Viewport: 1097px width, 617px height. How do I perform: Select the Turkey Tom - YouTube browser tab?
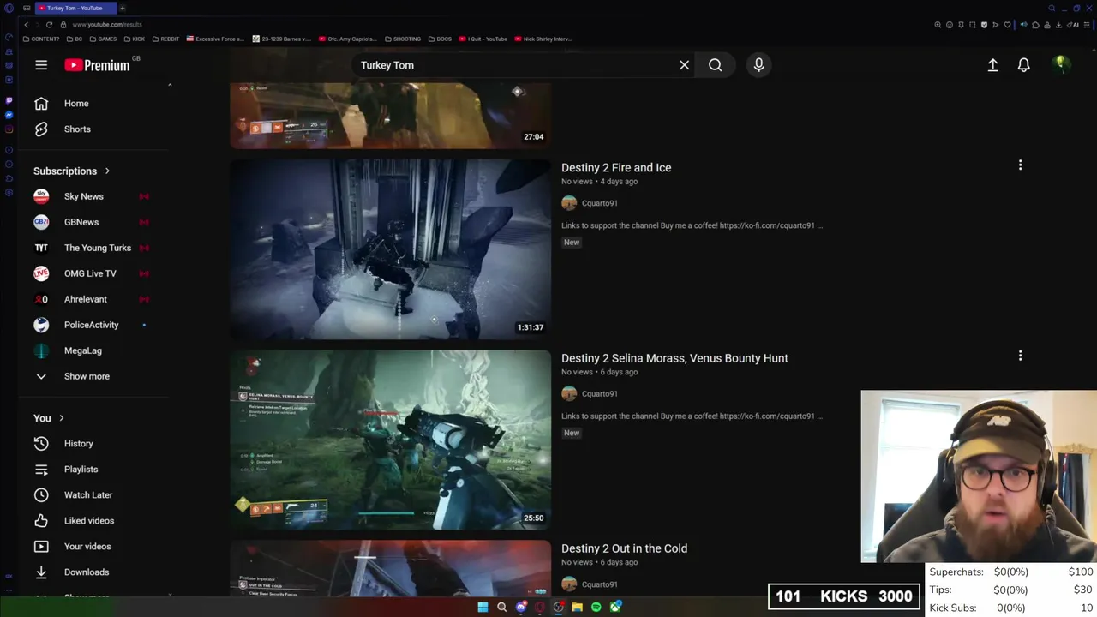tap(75, 8)
